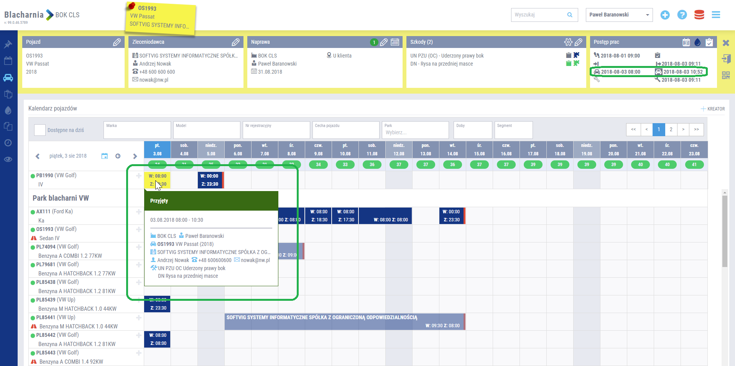Click the red database stack icon
Screen dimensions: 735x366
click(x=699, y=15)
